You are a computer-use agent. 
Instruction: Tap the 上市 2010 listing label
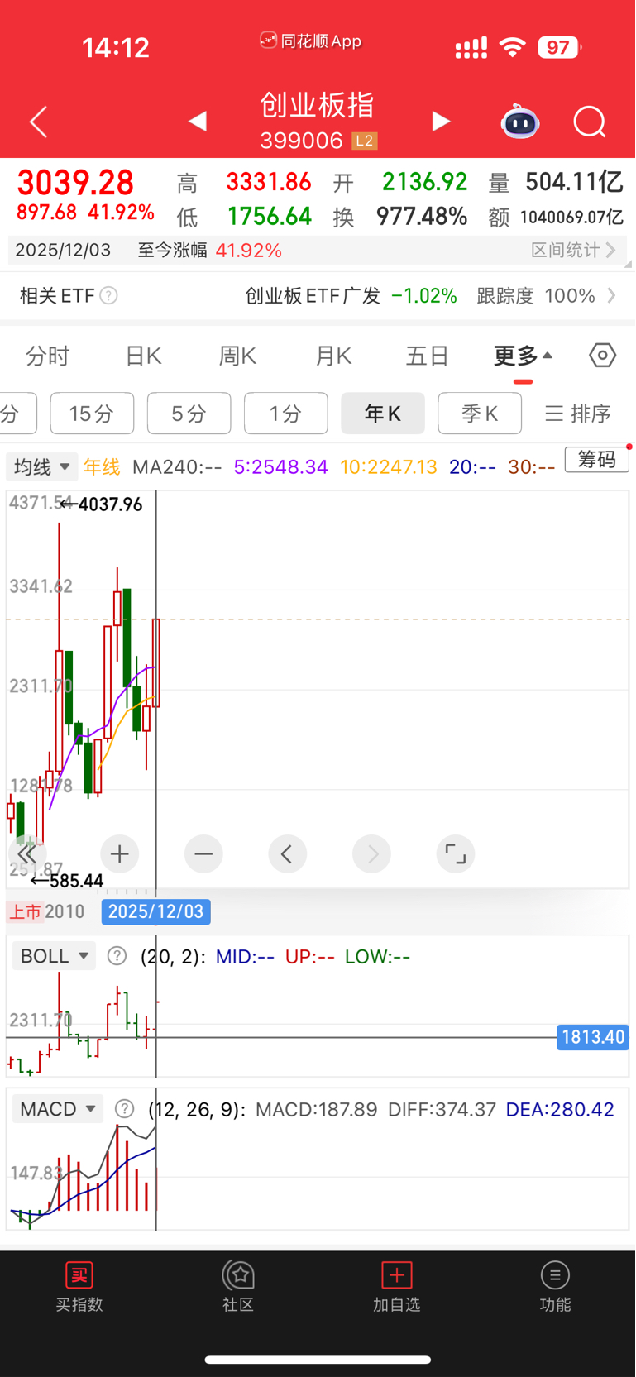click(46, 911)
